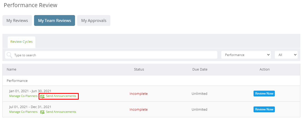Screen dimensions: 303x121
Task: Open Manage Co-Planners for Jul–Dec 2021
Action: click(23, 112)
